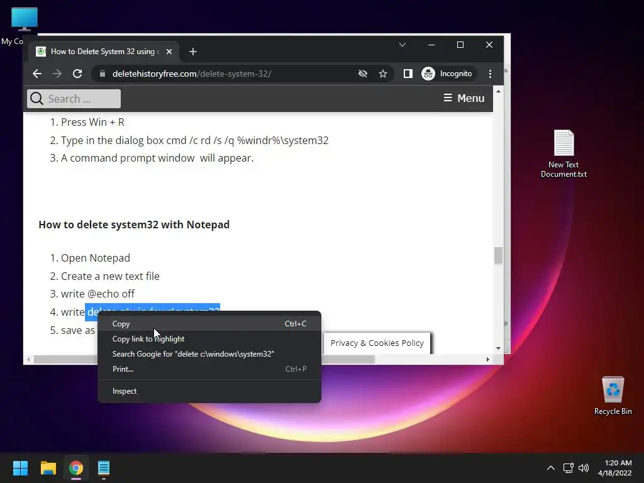Click the Notepad icon in the taskbar

tap(104, 468)
